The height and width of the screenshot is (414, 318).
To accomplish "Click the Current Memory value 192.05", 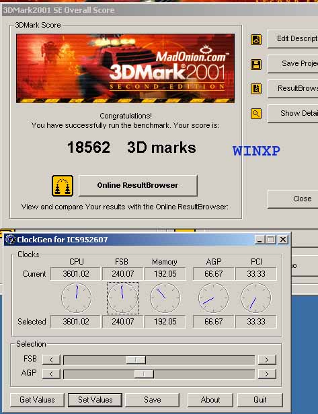I will (x=165, y=274).
